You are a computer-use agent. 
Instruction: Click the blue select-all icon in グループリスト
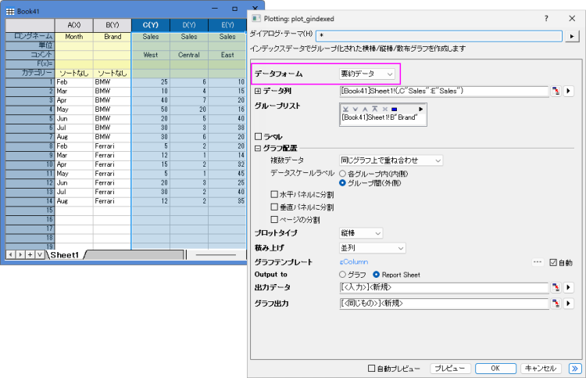click(394, 110)
